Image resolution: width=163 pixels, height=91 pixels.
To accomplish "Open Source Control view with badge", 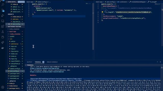I will 3,10.
